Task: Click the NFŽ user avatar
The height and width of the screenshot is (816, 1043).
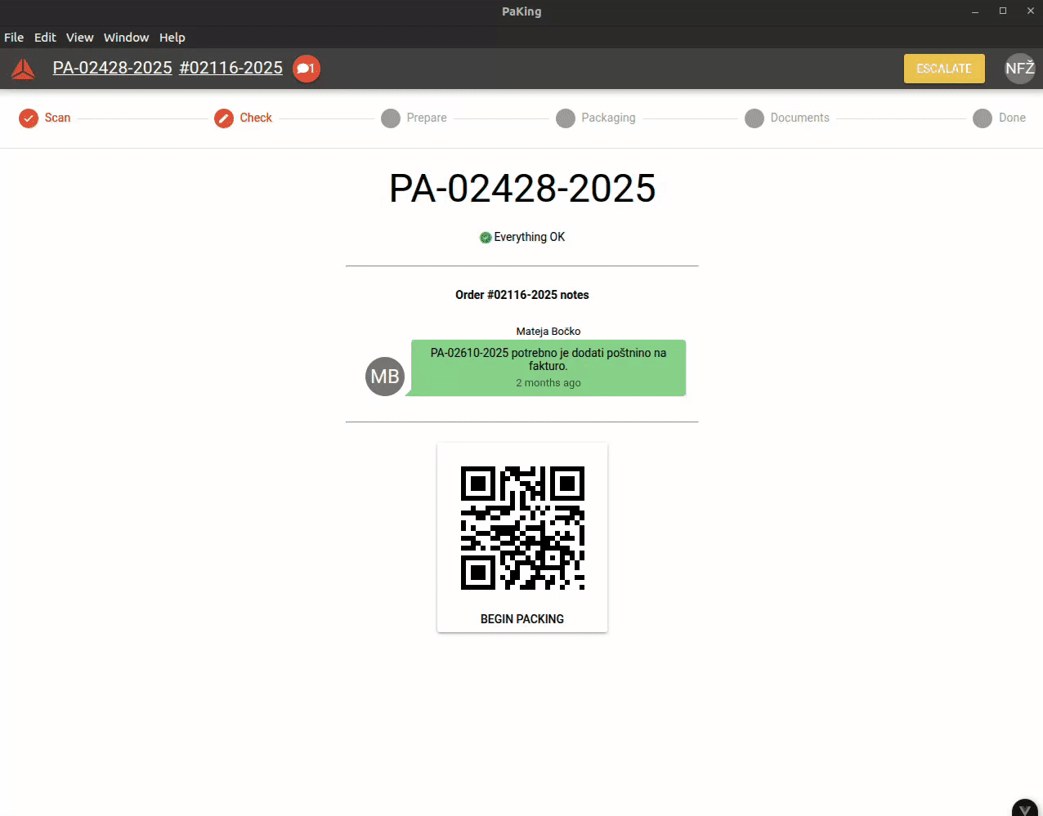Action: 1019,69
